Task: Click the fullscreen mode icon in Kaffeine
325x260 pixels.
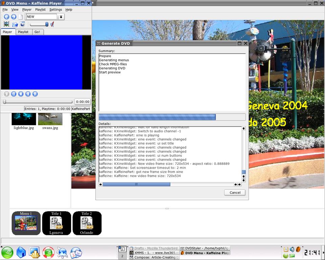Action: click(6, 24)
